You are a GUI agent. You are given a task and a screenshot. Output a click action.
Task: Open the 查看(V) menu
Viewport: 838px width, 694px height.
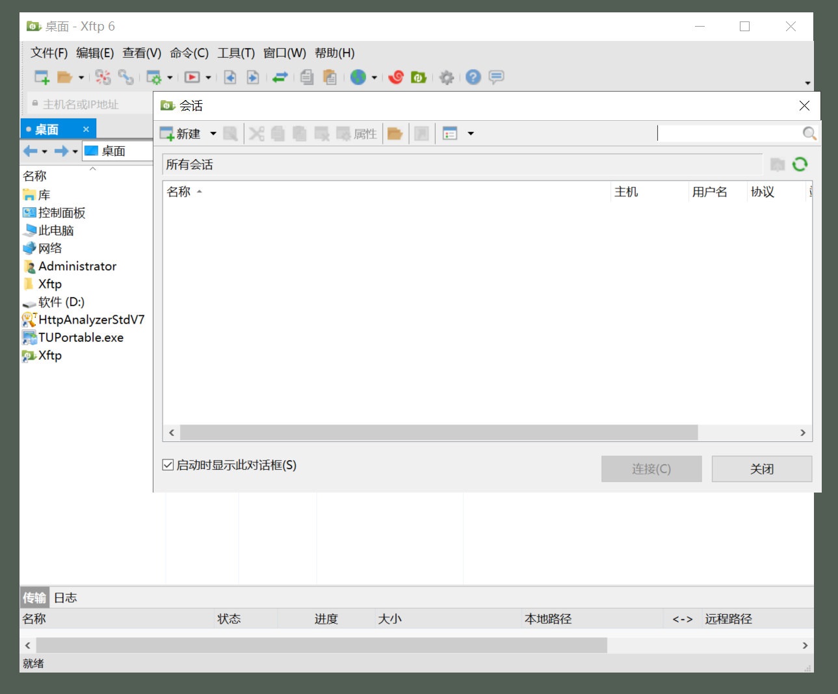pyautogui.click(x=142, y=53)
